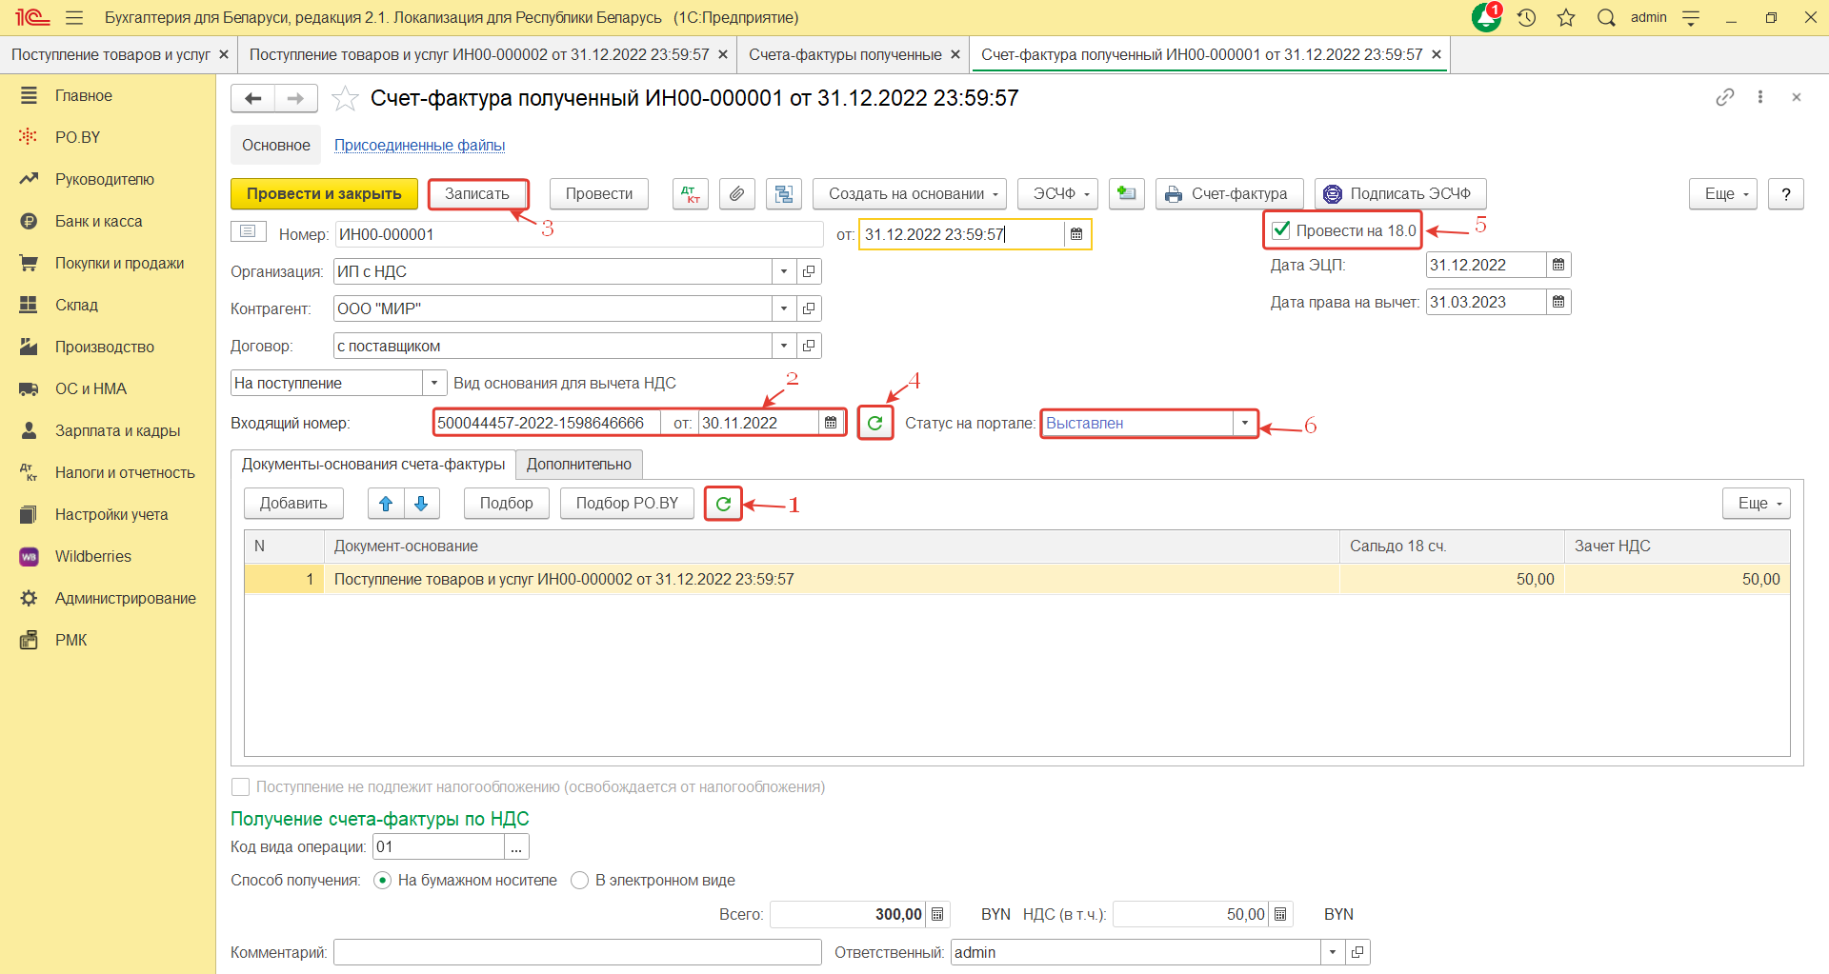Switch to the Дополнительно tab
Screen dimensions: 1829x974
point(578,465)
